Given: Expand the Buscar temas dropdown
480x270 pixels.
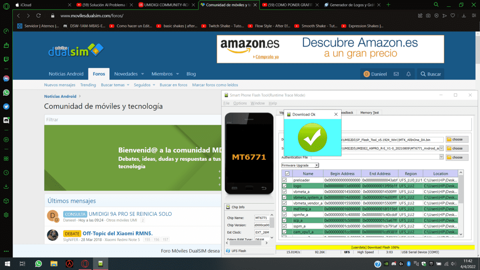Looking at the screenshot, I should [128, 85].
